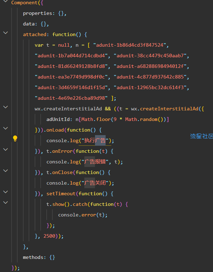Click the lightbulb quick-fix icon
Image resolution: width=213 pixels, height=272 pixels.
(15, 138)
